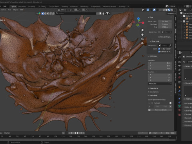Viewport: 192px width, 144px height.
Task: Collapse the light collection in outliner
Action: 181,22
